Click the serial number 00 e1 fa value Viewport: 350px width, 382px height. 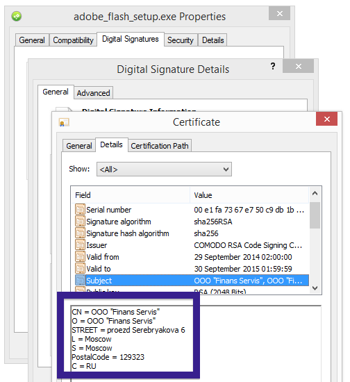coord(249,210)
